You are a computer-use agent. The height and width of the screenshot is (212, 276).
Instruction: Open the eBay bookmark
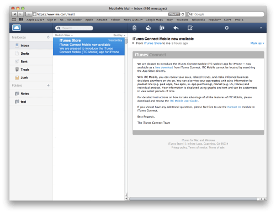pyautogui.click(x=169, y=20)
